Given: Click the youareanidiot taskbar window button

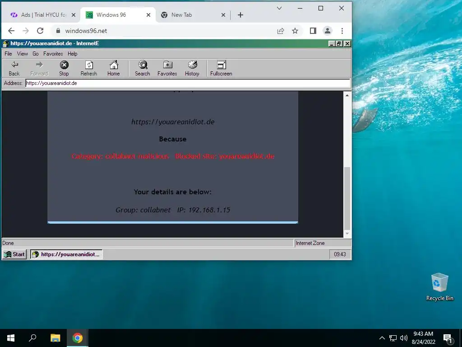Looking at the screenshot, I should (66, 254).
